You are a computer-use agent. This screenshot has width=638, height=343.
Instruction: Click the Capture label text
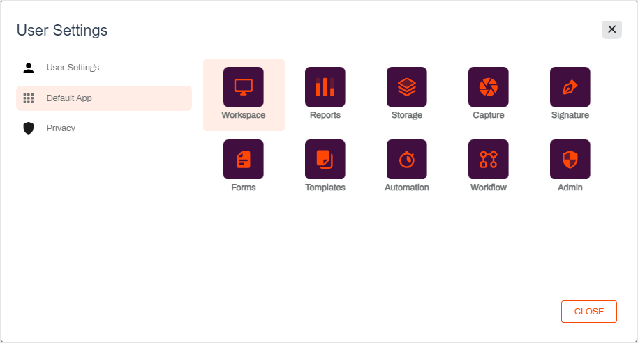point(488,115)
